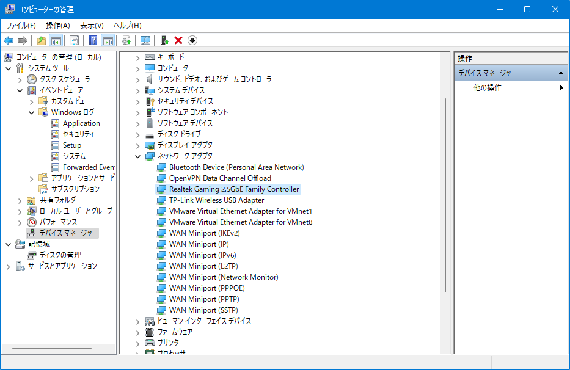Disable device with the down-arrow toolbar icon
Screen dimensions: 570x370
pyautogui.click(x=192, y=40)
